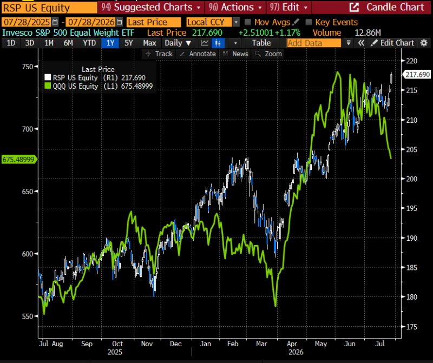Select the YTD time range

click(89, 43)
